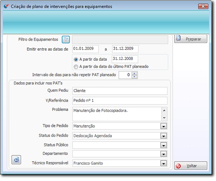Screen dimensions: 216x181
Task: Open the Status do Pedido dropdown
Action: (163, 136)
